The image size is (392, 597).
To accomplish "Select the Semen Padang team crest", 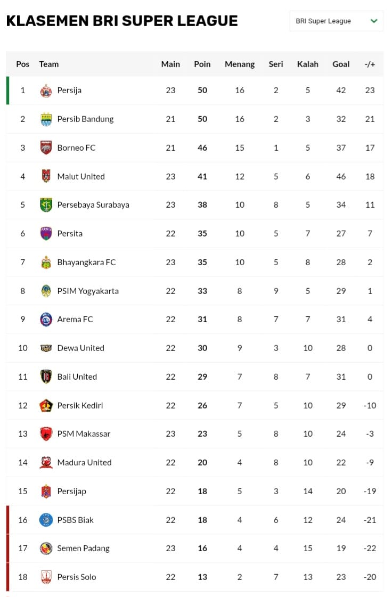I will point(47,548).
